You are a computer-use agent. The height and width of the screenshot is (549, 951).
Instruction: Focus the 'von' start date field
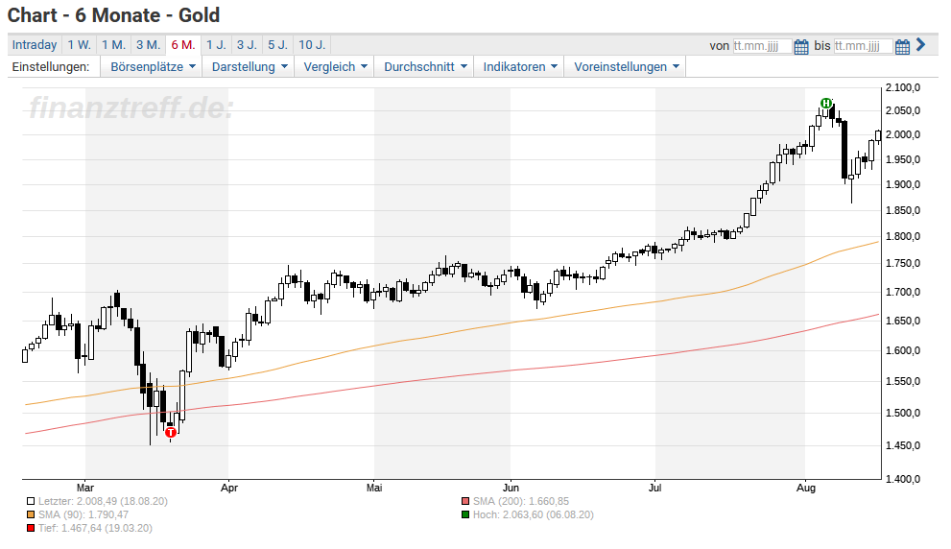[x=762, y=46]
